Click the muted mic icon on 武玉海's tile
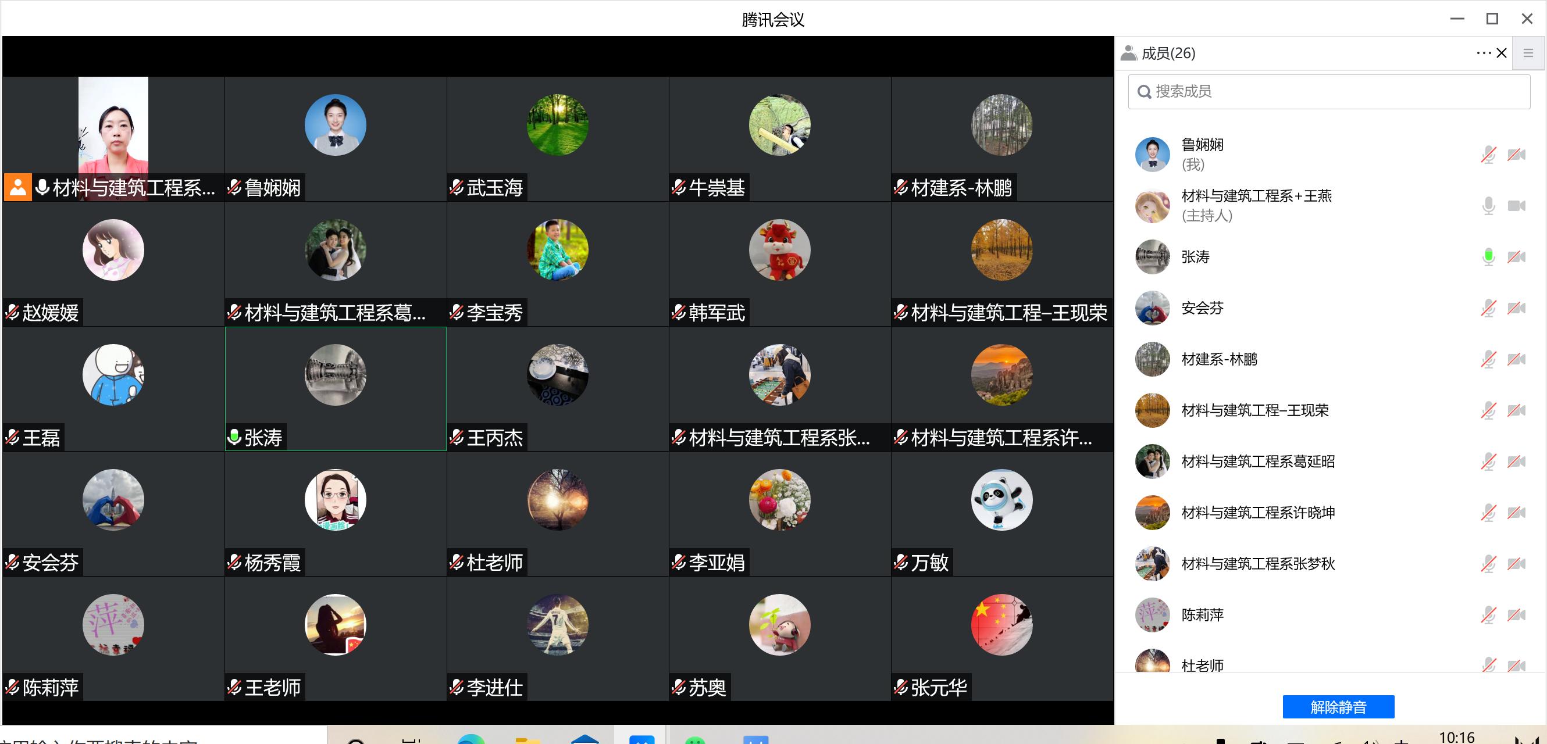 point(457,187)
